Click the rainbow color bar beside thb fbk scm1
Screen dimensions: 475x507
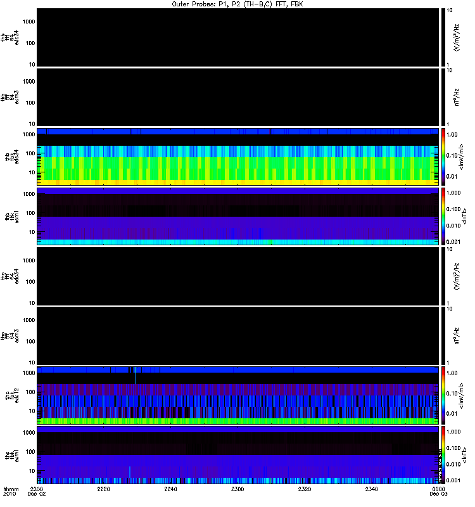(443, 216)
